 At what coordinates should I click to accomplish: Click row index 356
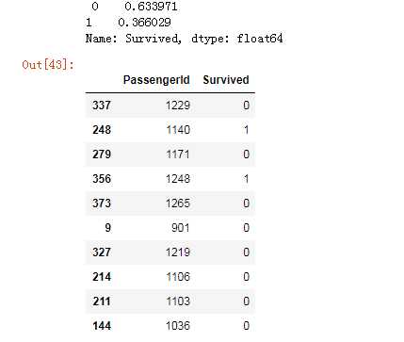point(102,179)
